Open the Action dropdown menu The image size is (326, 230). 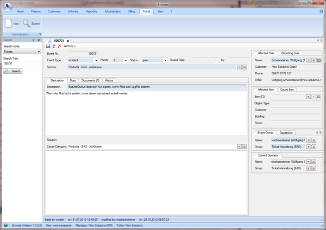click(70, 46)
